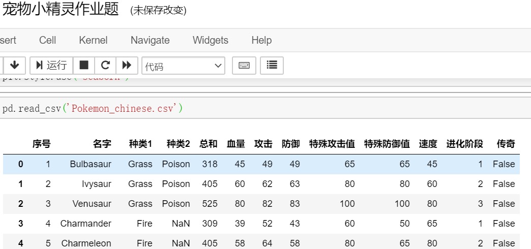This screenshot has width=531, height=249.
Task: Select the Bulbasaur name cell
Action: [91, 164]
